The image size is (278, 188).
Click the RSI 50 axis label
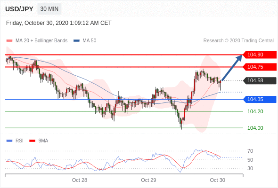(x=250, y=160)
